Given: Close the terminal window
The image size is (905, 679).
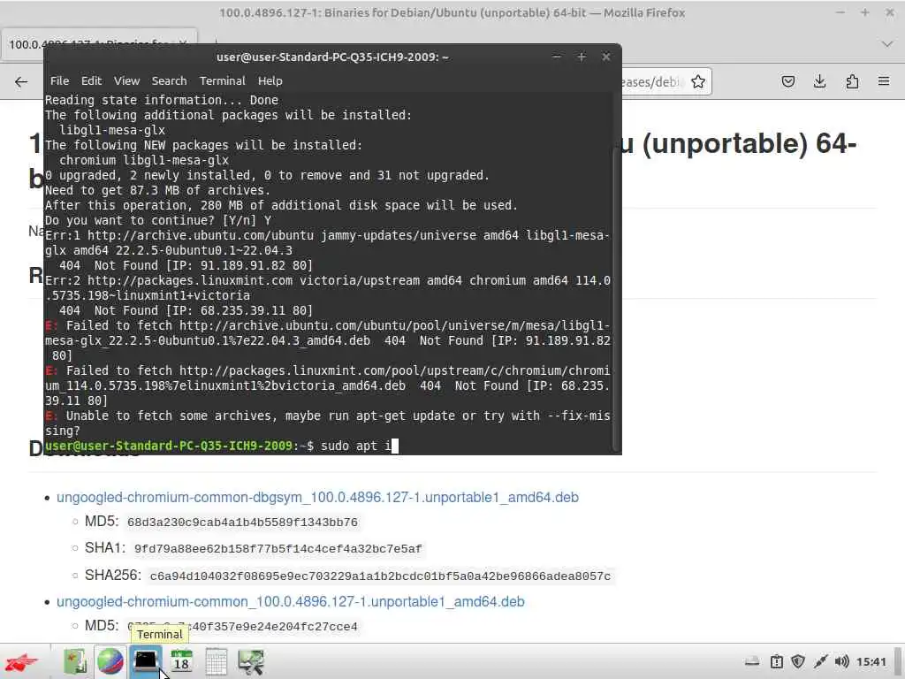Looking at the screenshot, I should 606,57.
